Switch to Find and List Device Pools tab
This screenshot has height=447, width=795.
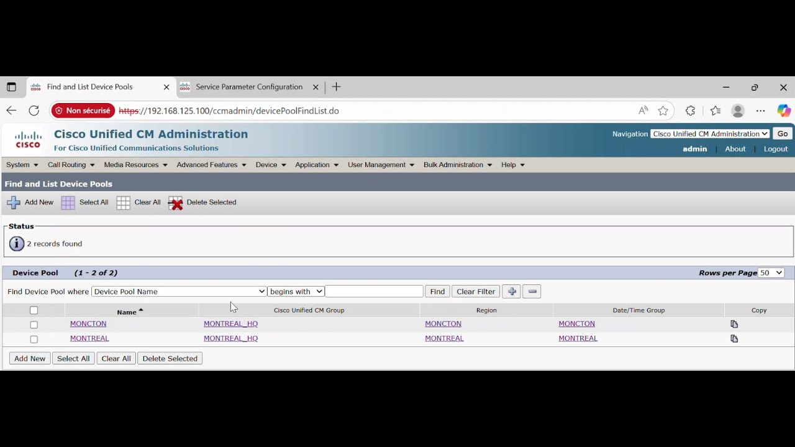(90, 87)
